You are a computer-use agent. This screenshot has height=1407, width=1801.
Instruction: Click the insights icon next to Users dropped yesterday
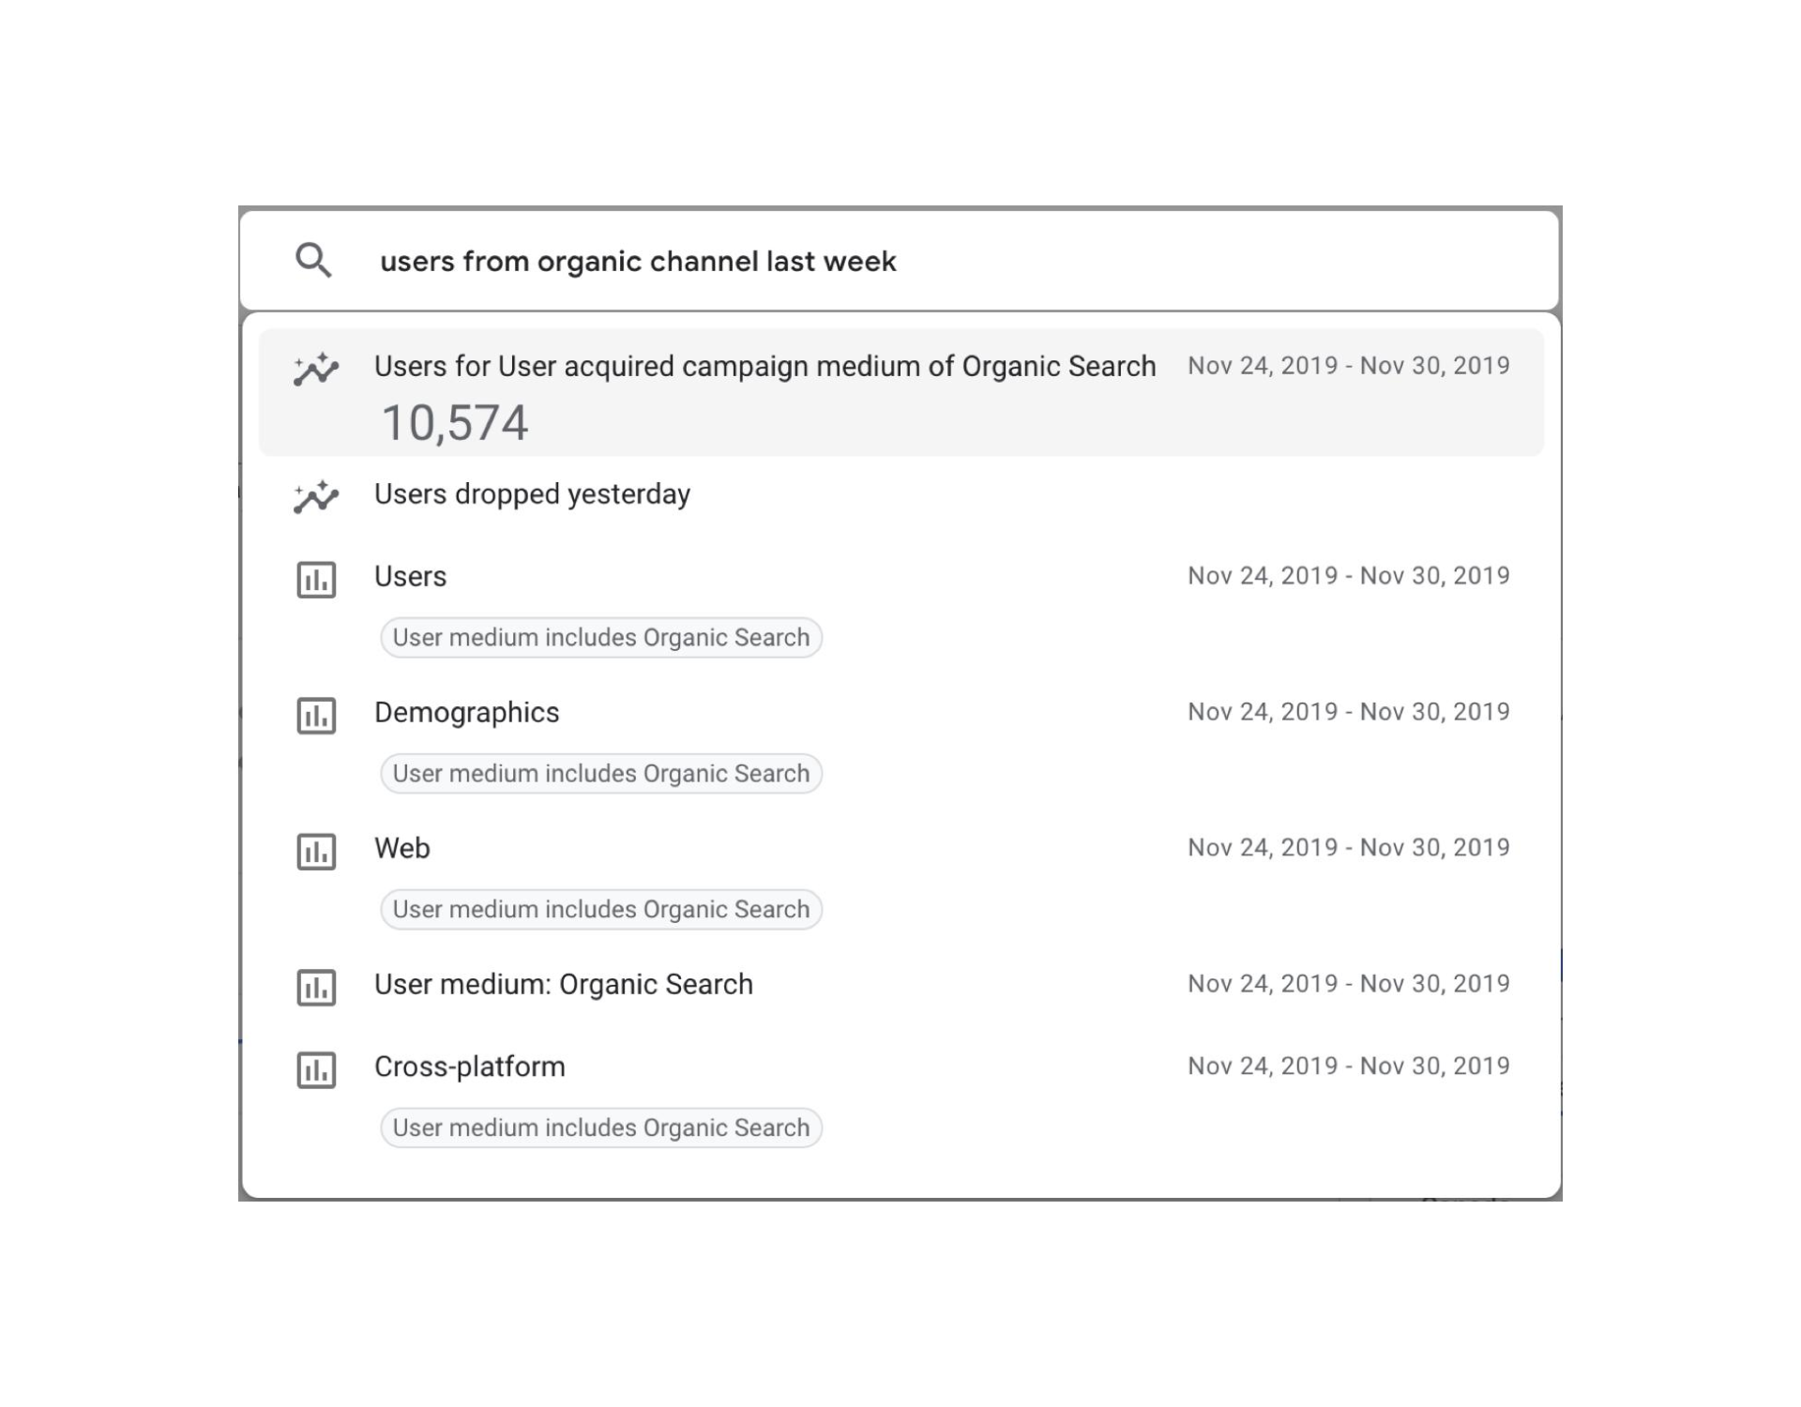(x=315, y=496)
